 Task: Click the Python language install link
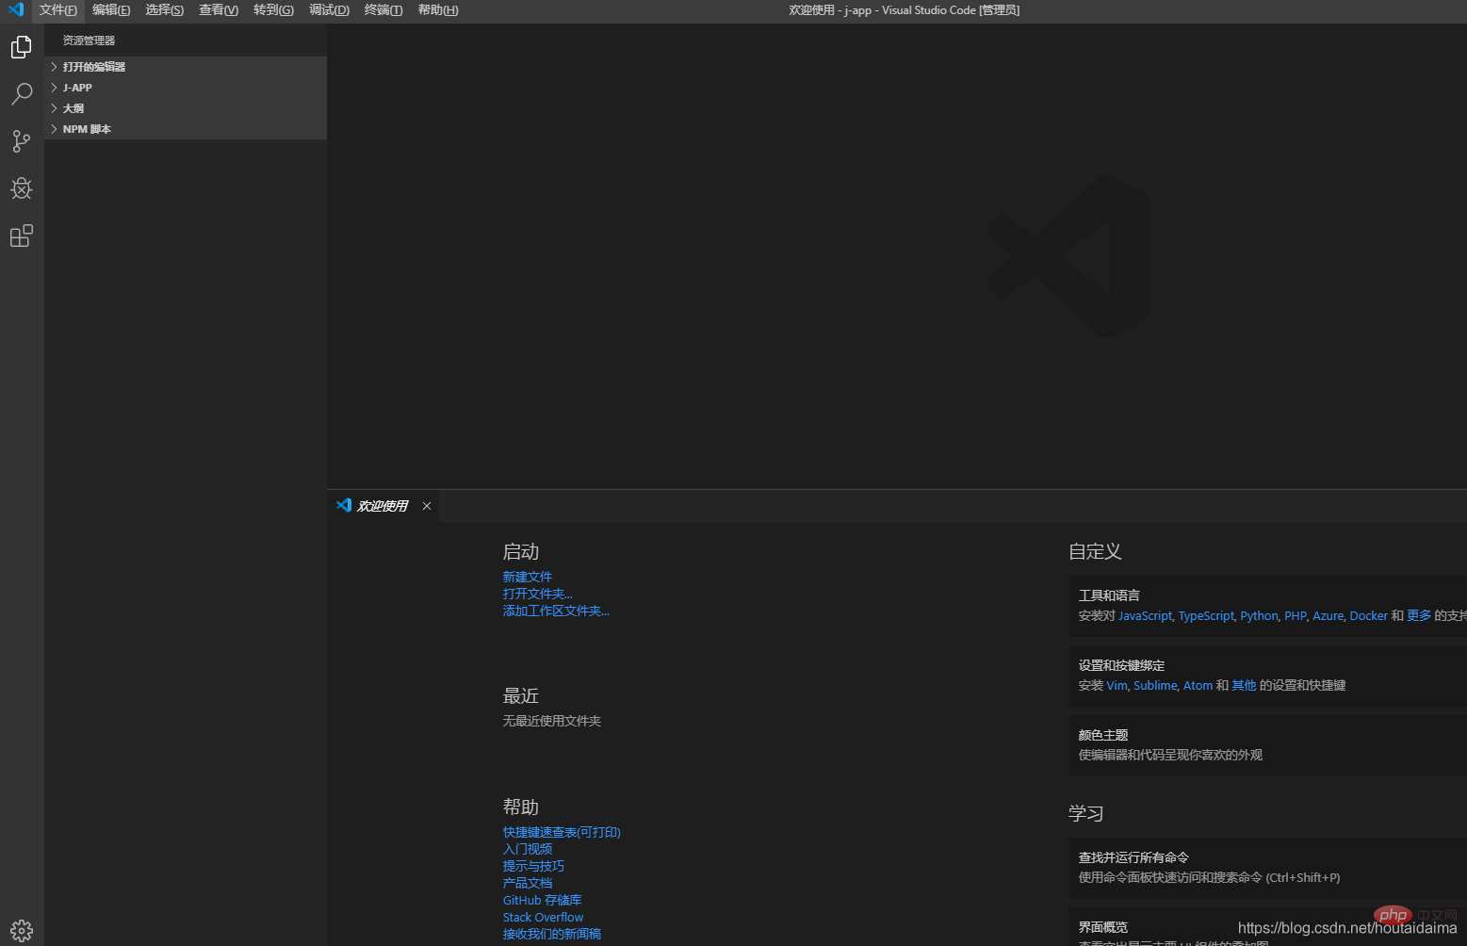click(x=1259, y=615)
